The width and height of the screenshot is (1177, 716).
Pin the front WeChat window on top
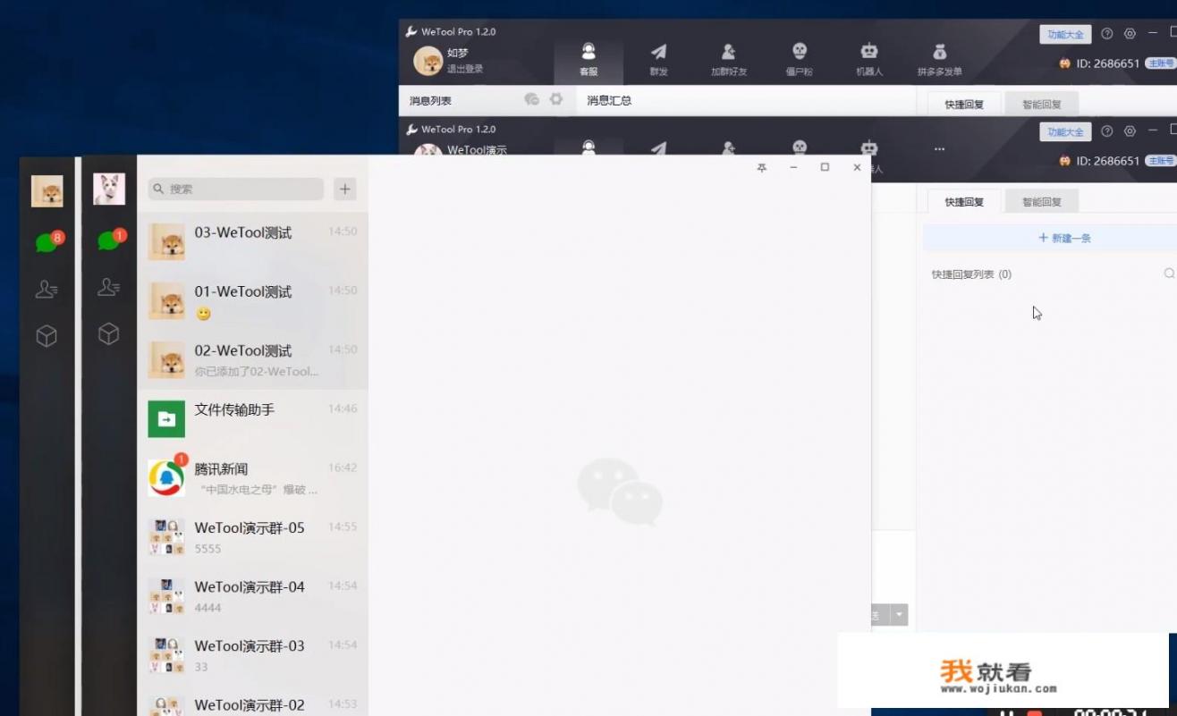(761, 167)
